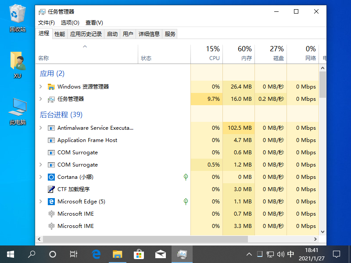Click the horizontal scrollbar right arrow
The height and width of the screenshot is (263, 351).
[315, 239]
